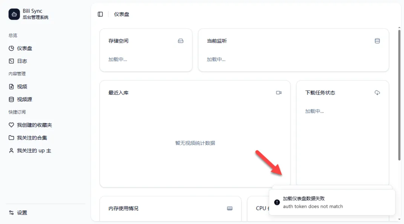Click the 加载中... text in 下载任务状态 card
The width and height of the screenshot is (404, 224).
[x=314, y=111]
